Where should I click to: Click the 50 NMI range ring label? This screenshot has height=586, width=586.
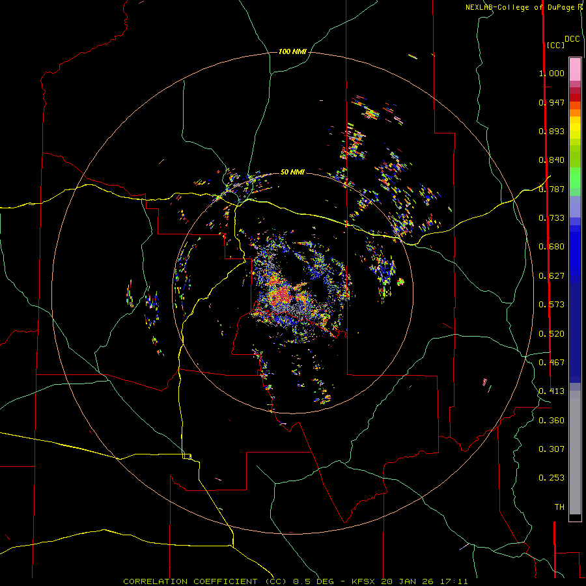292,172
